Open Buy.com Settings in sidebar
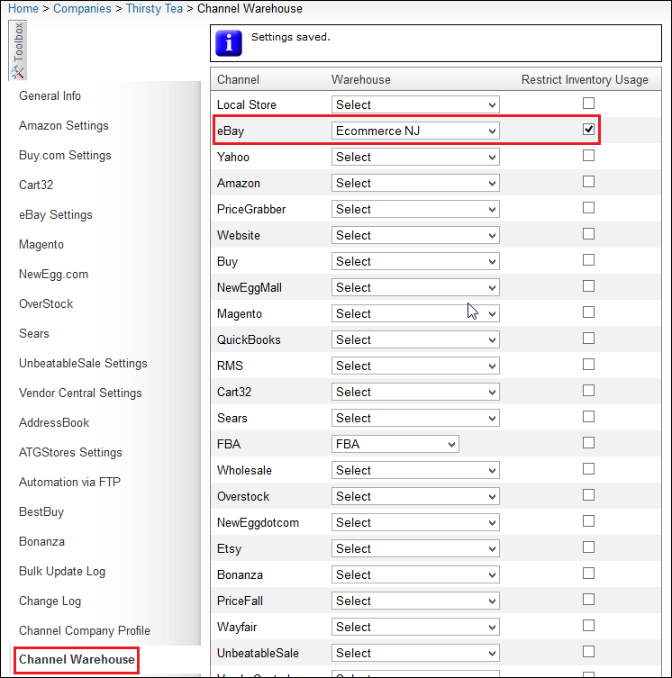This screenshot has height=678, width=672. (x=65, y=155)
